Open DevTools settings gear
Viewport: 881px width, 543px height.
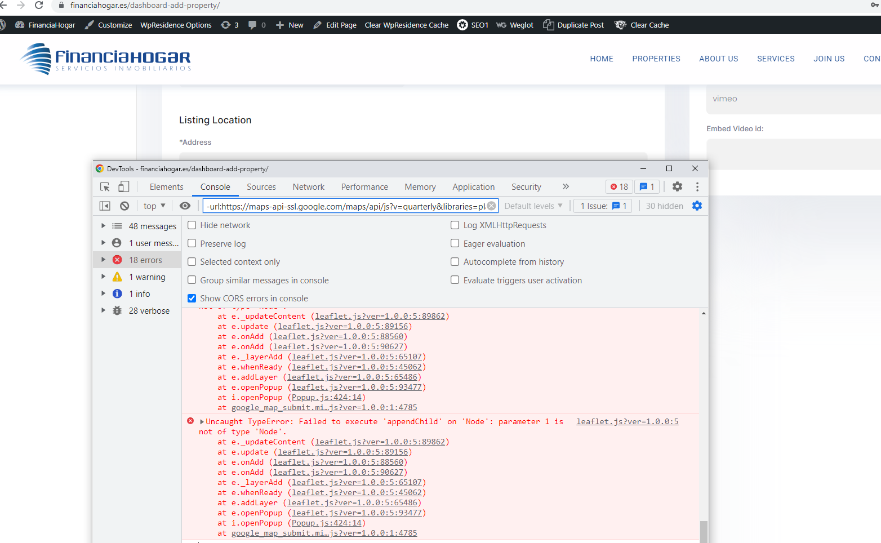pos(677,187)
